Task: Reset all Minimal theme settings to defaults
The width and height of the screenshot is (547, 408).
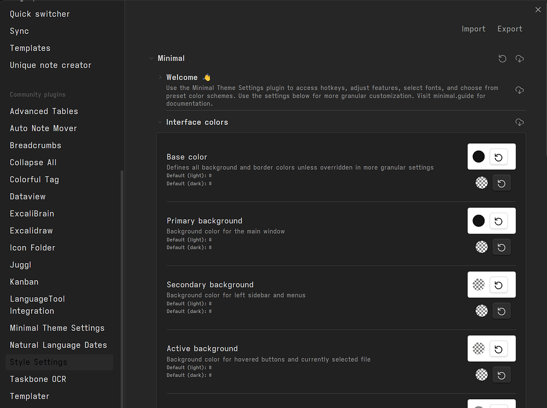Action: [x=502, y=58]
